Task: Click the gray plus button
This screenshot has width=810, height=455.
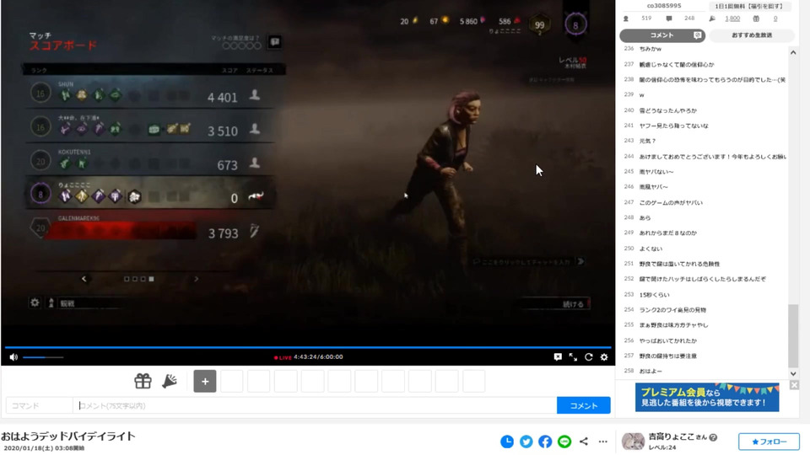Action: [205, 381]
